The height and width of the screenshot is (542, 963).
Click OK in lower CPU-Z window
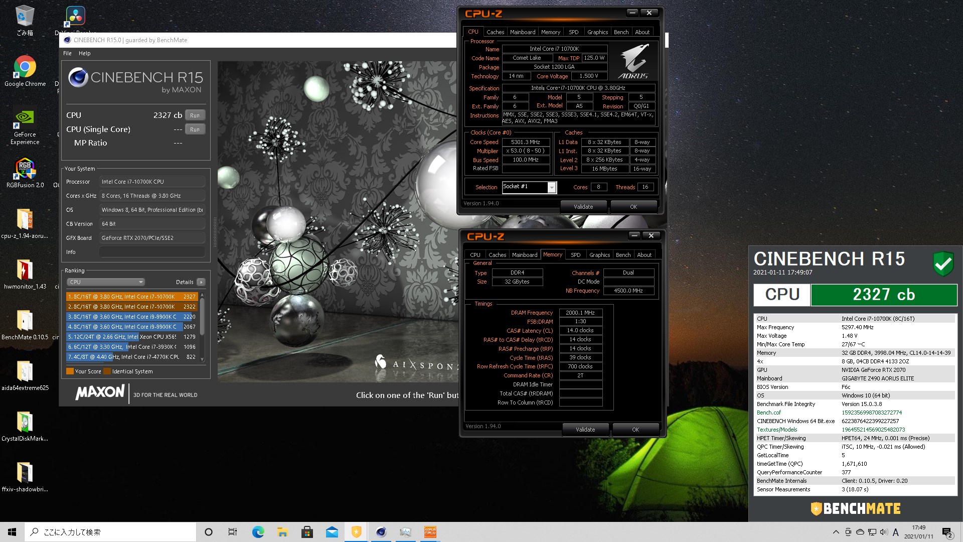tap(635, 430)
